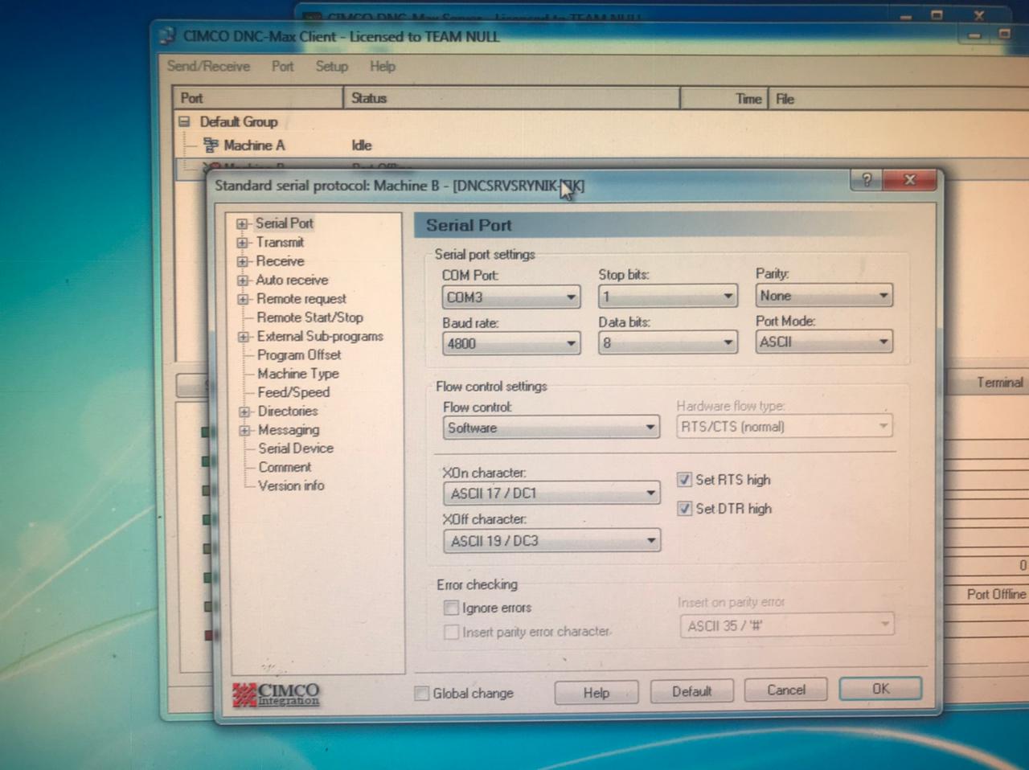Viewport: 1029px width, 770px height.
Task: Expand the Directories tree node
Action: coord(244,412)
